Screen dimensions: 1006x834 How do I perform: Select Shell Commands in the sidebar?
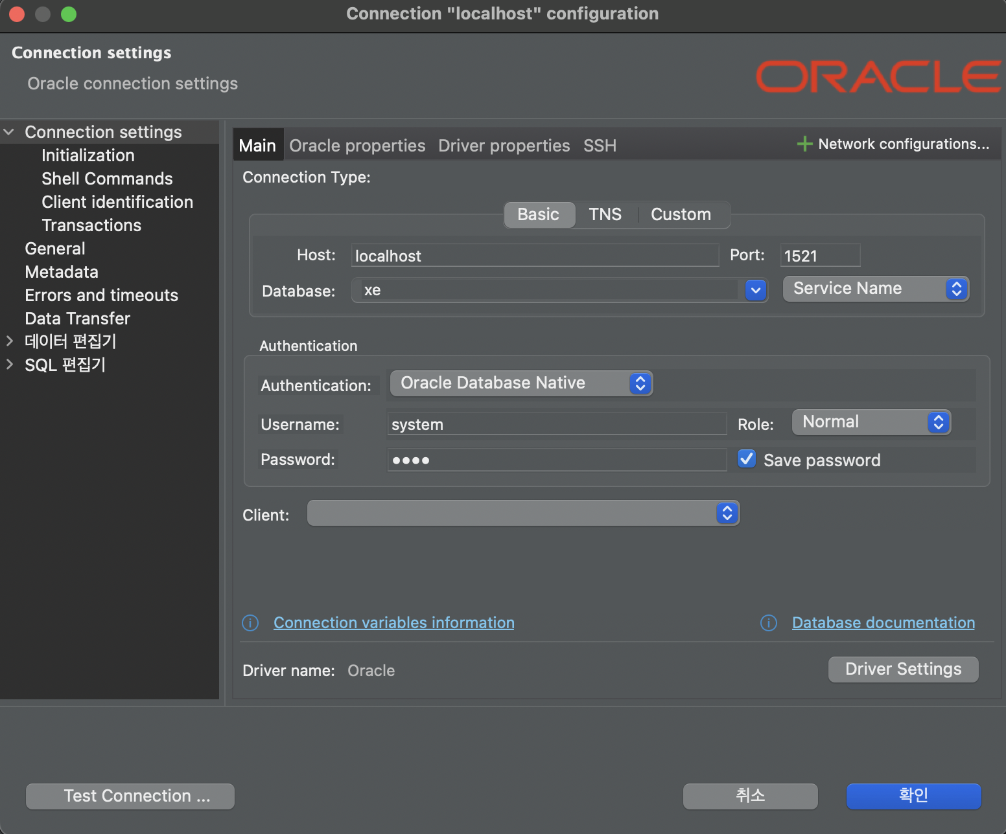click(107, 179)
